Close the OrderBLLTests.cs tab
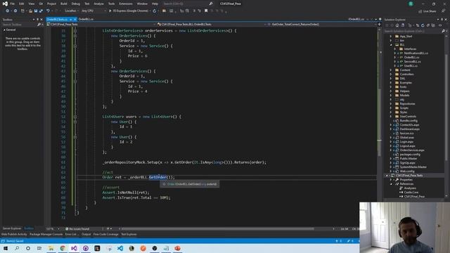The height and width of the screenshot is (253, 450). click(75, 19)
